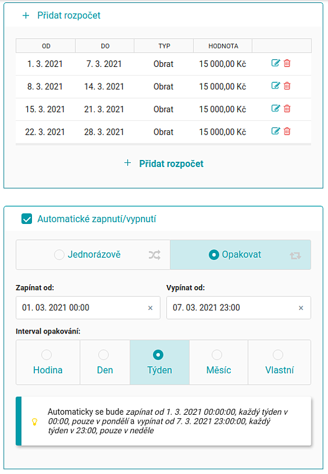Edit the budget row starting 8. 3. 2021
The width and height of the screenshot is (328, 474).
click(x=275, y=86)
